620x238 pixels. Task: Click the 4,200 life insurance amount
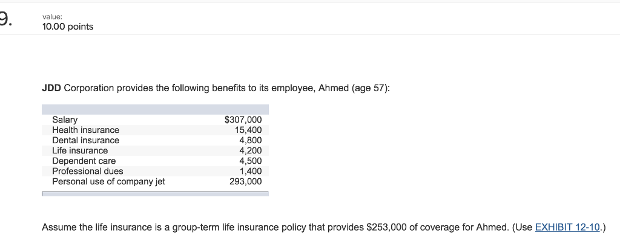pos(250,151)
